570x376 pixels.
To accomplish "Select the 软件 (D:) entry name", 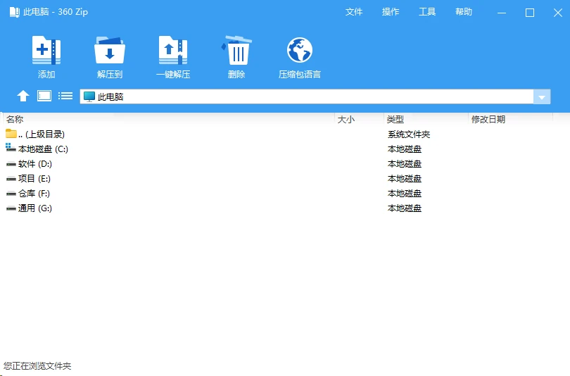I will coord(35,164).
